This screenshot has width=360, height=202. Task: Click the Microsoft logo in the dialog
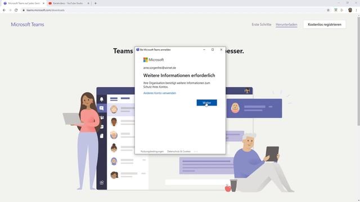[x=154, y=60]
